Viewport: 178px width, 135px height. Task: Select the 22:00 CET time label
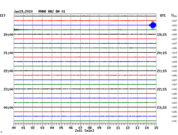click(x=8, y=71)
